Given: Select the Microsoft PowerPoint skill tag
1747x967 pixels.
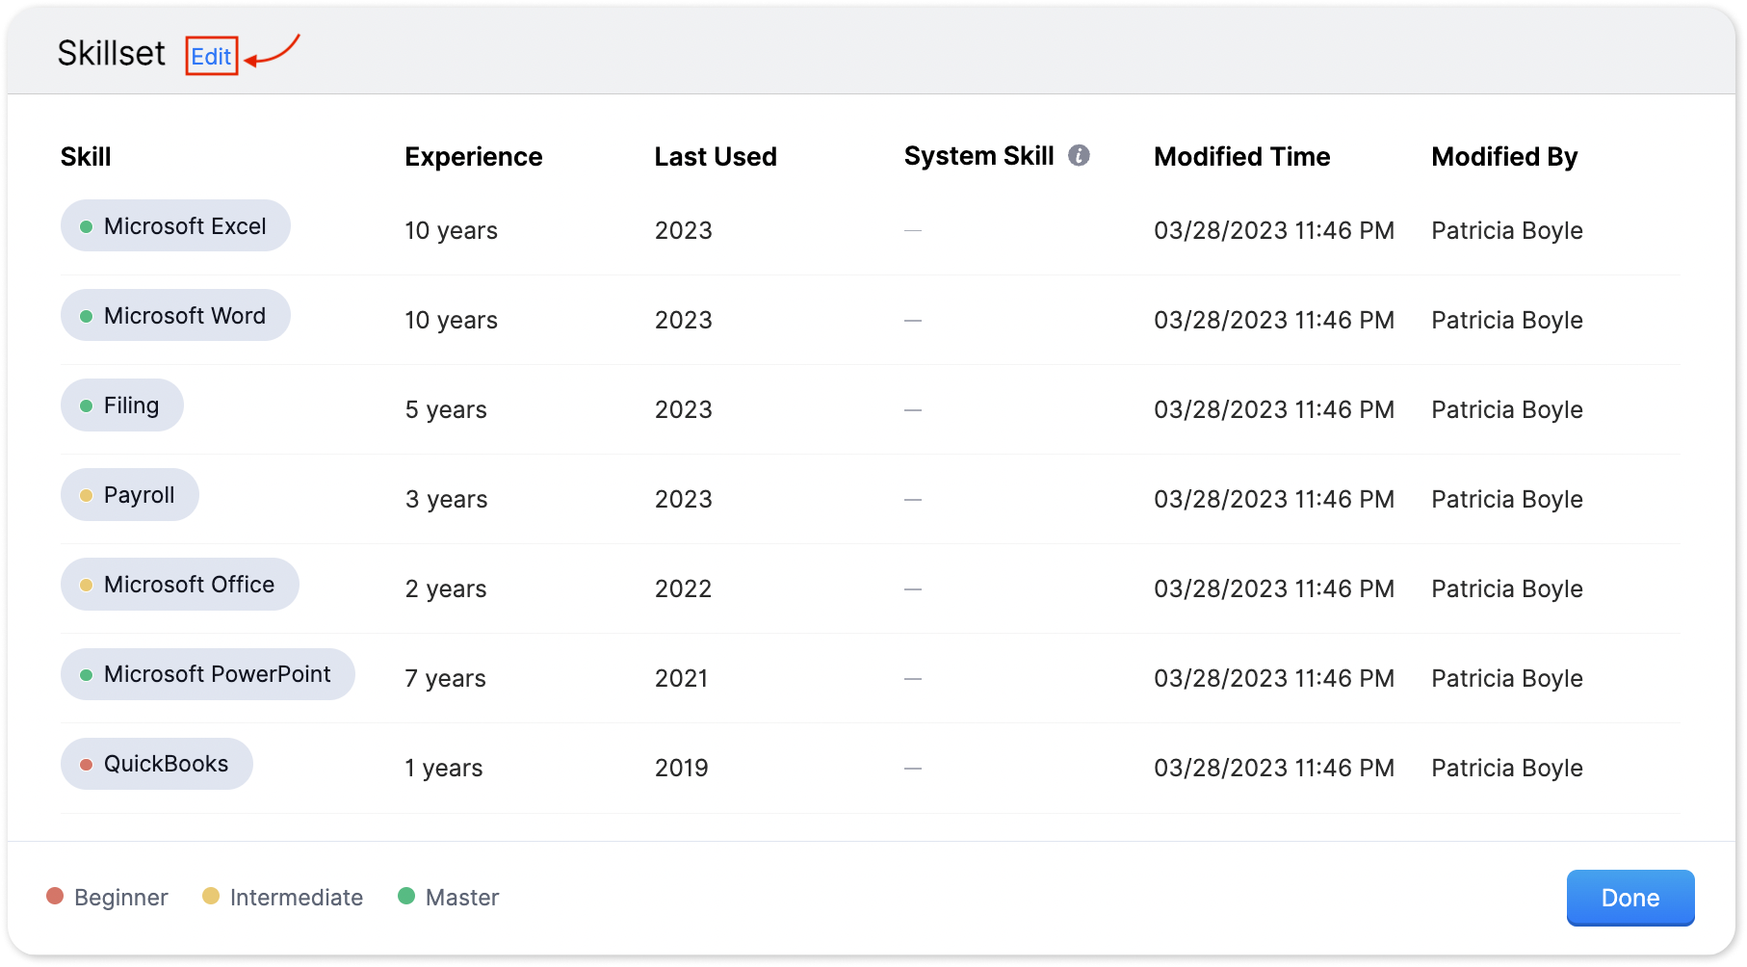Looking at the screenshot, I should point(208,674).
